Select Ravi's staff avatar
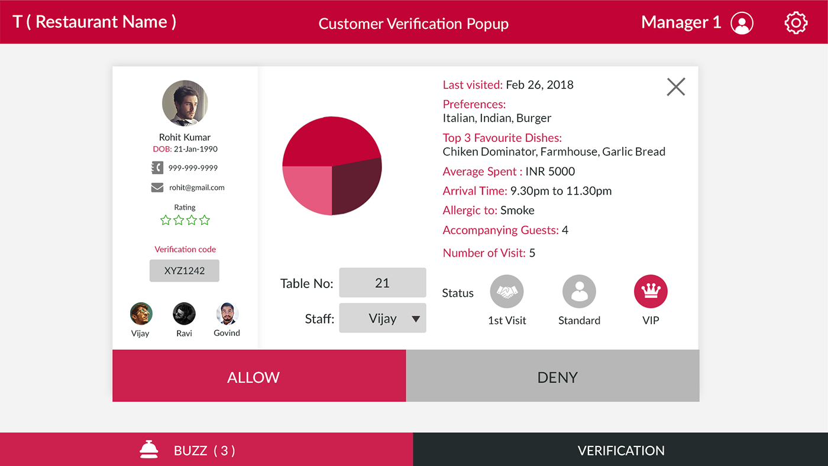The width and height of the screenshot is (828, 466). click(184, 313)
